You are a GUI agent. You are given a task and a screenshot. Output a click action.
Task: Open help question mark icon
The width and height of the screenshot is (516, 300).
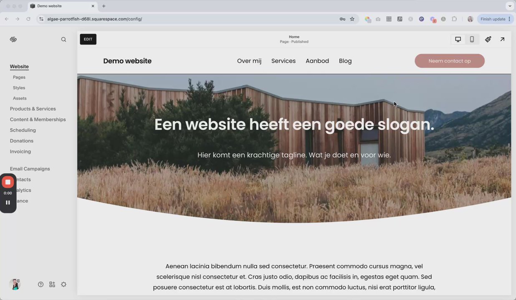click(40, 285)
